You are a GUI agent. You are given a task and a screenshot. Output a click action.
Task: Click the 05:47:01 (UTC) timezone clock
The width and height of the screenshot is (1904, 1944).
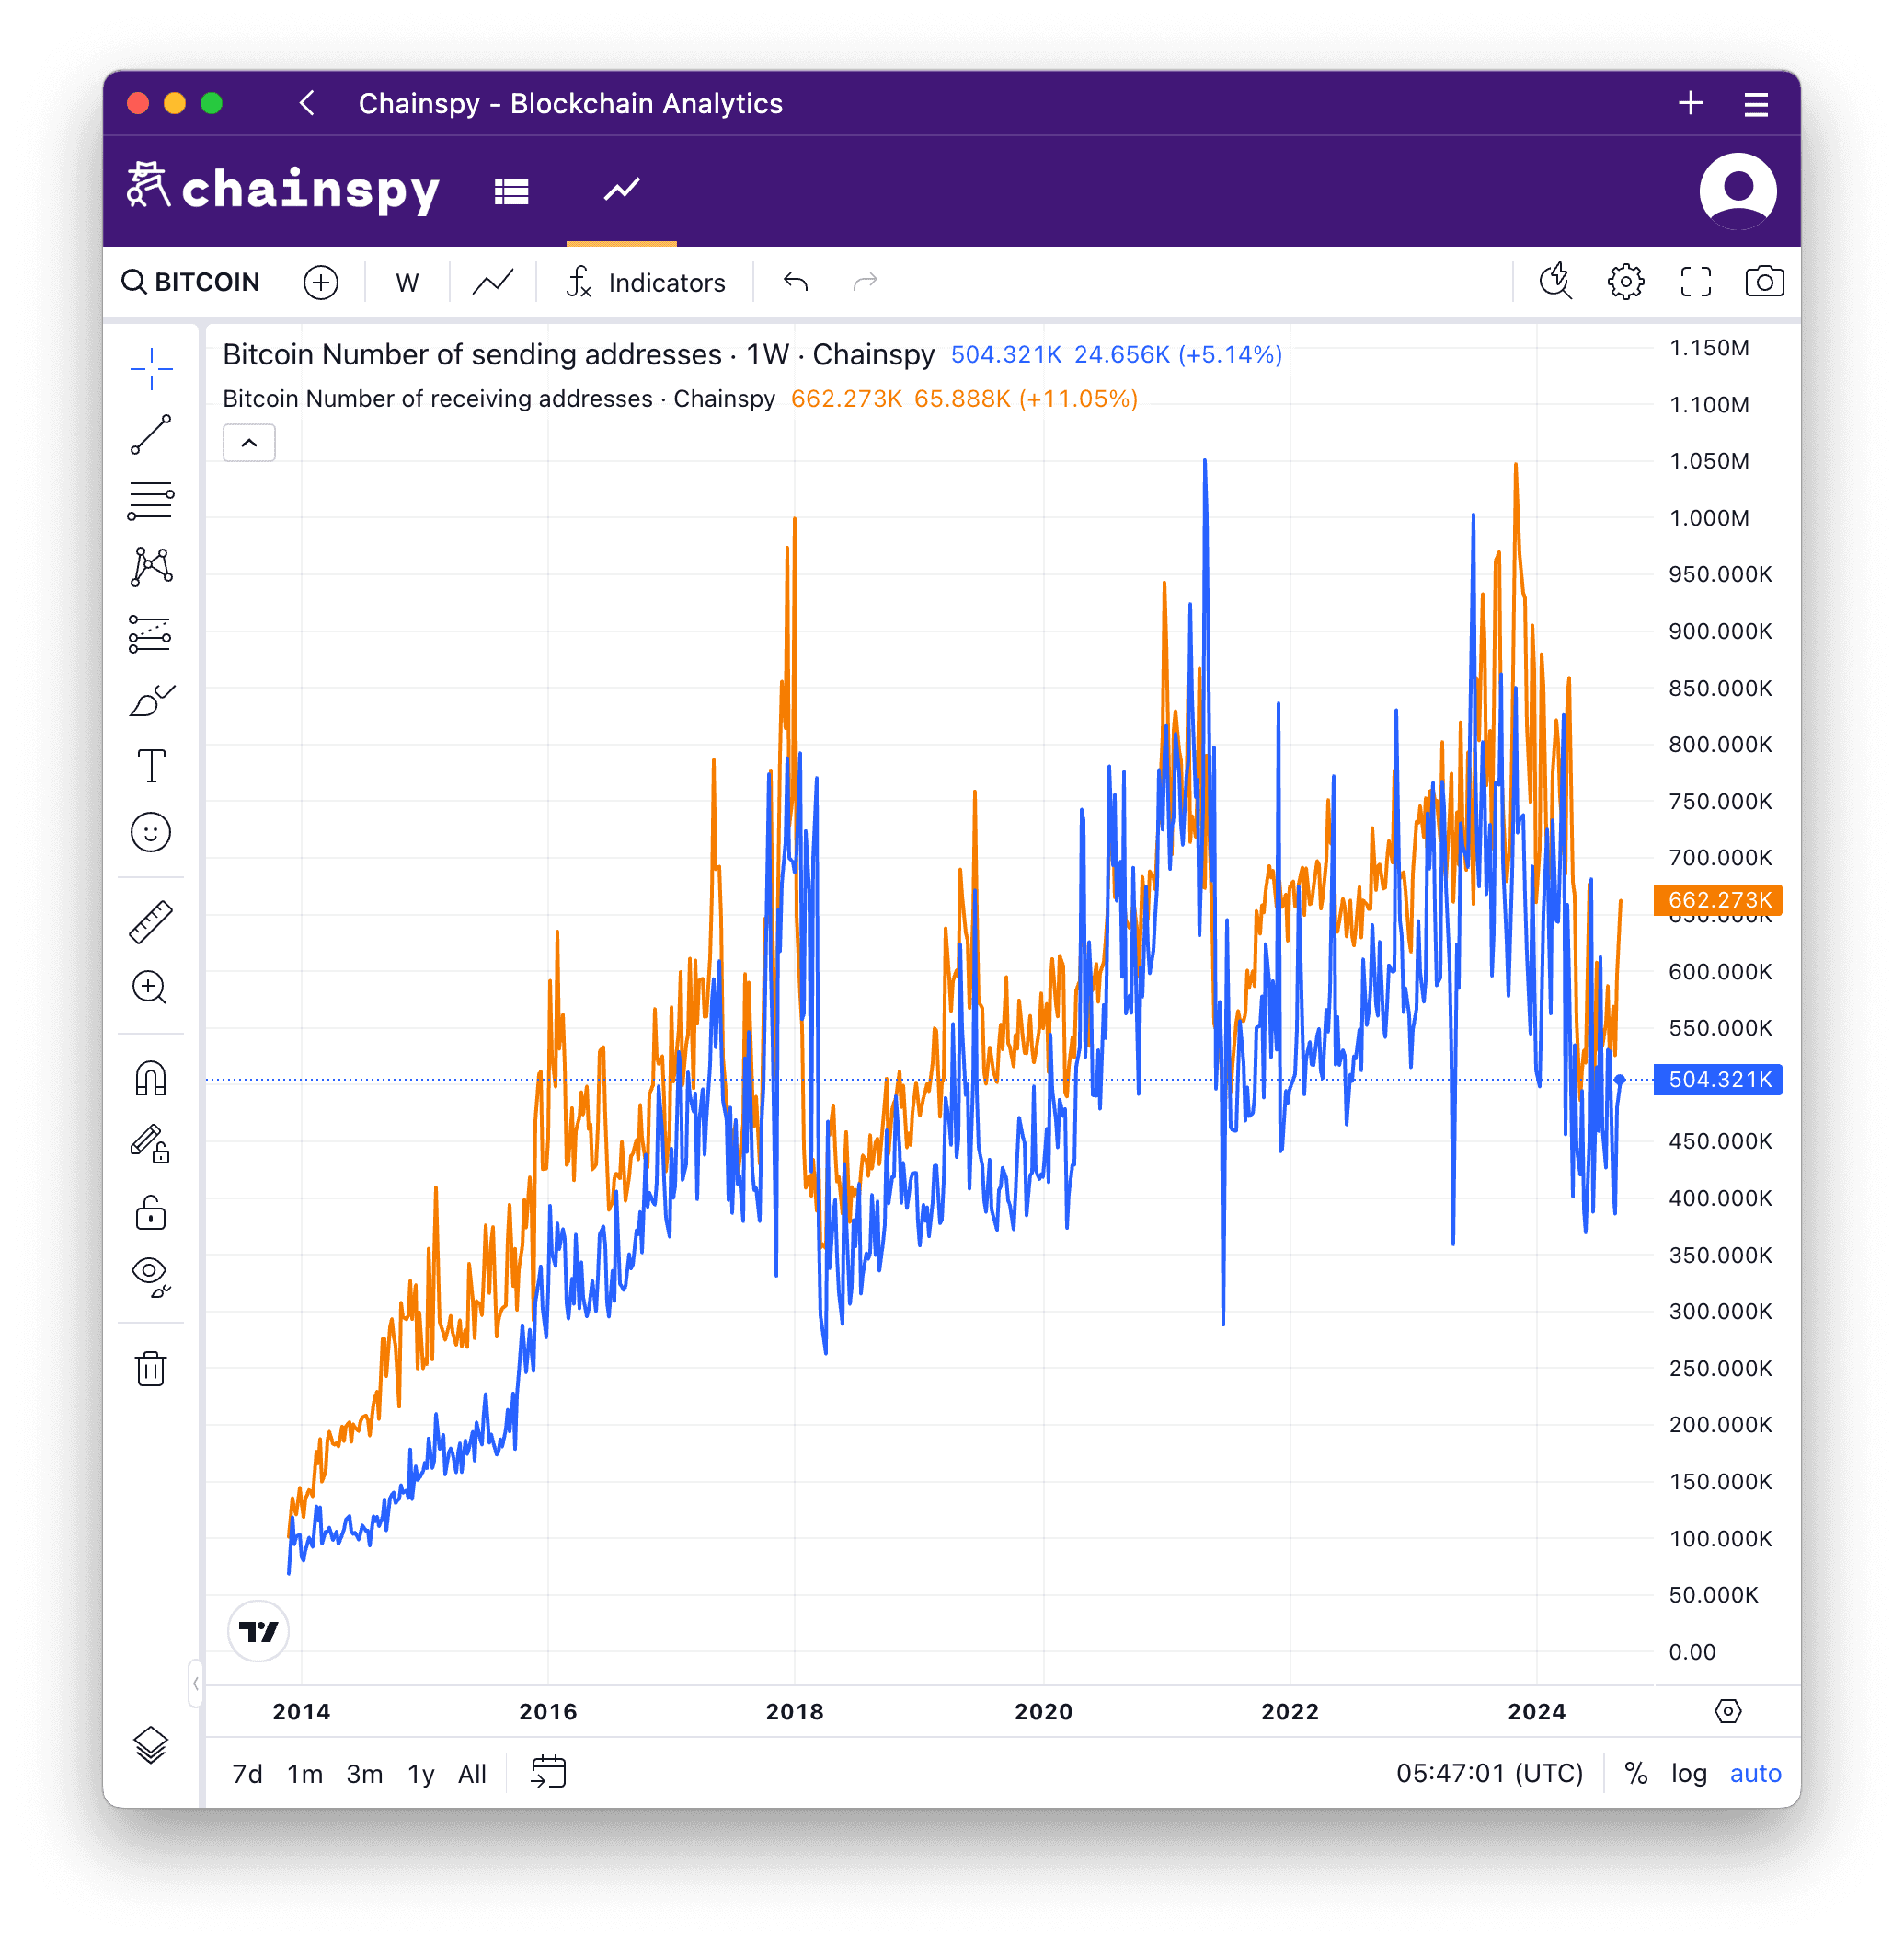[1490, 1774]
